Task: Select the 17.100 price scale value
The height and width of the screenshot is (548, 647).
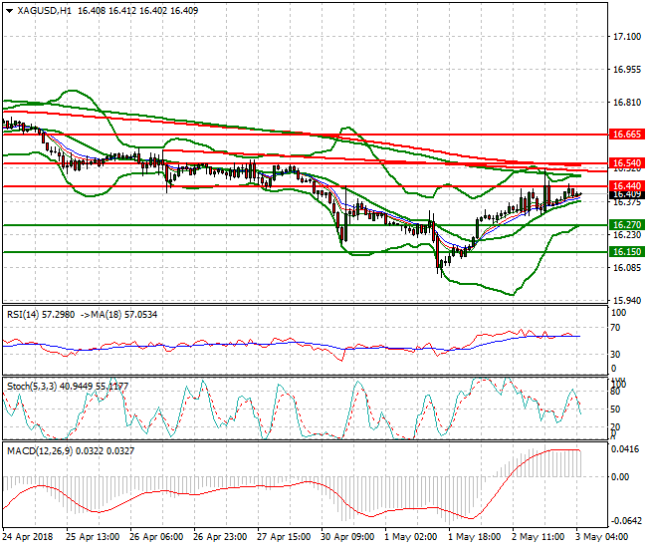Action: (627, 37)
